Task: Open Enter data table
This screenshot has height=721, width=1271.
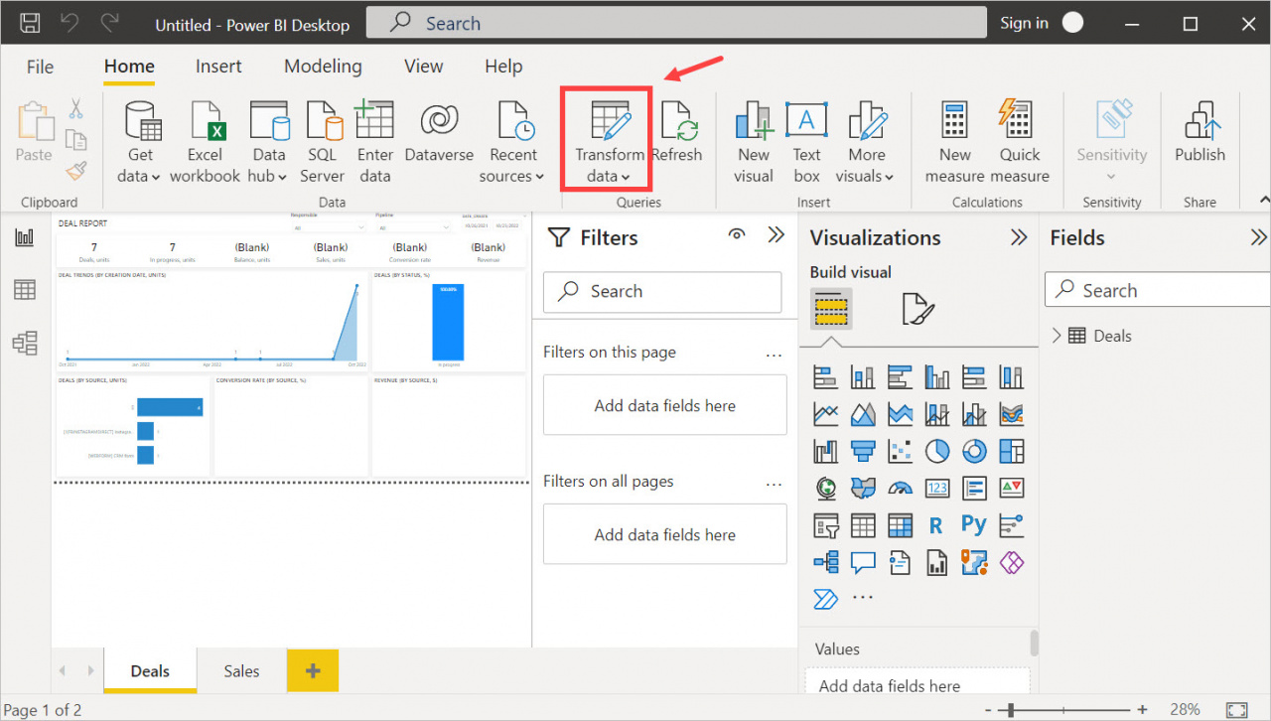Action: (375, 141)
